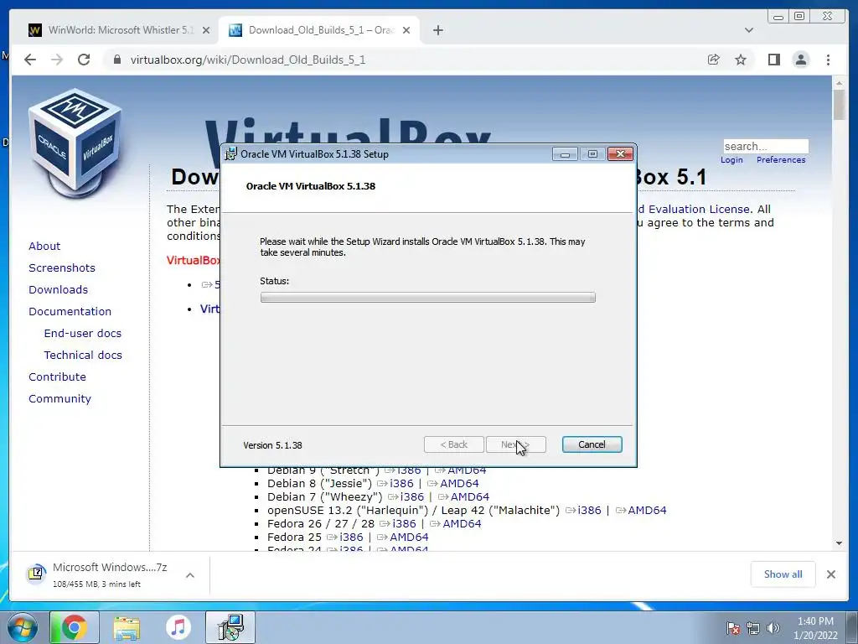Download Fedora 25 i386 build
Image resolution: width=858 pixels, height=644 pixels.
tap(351, 538)
